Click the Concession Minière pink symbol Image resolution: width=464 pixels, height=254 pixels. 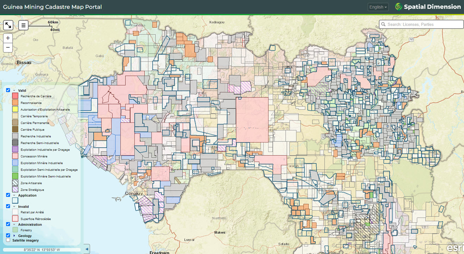click(x=15, y=156)
